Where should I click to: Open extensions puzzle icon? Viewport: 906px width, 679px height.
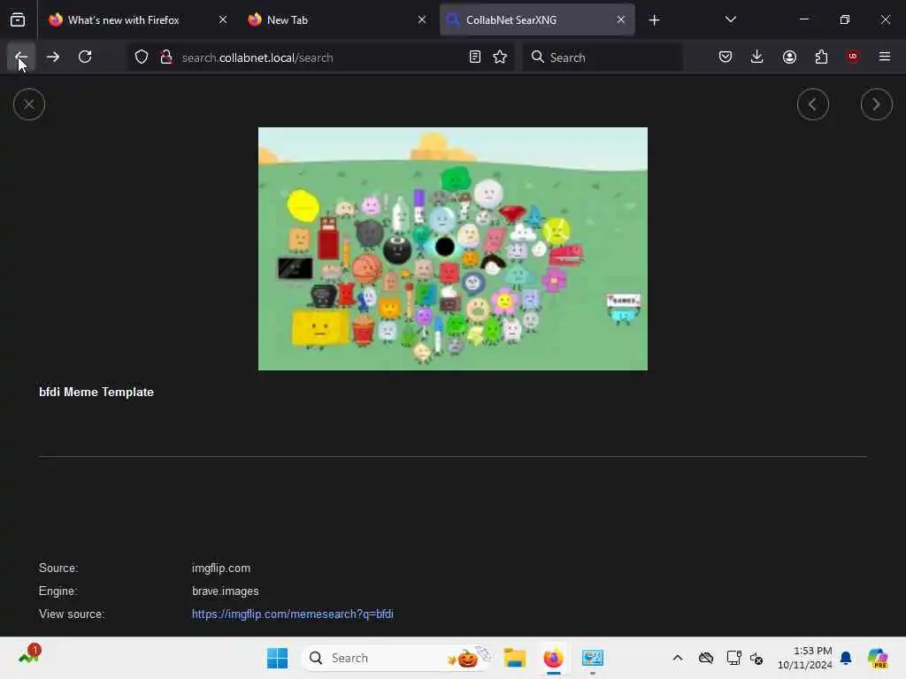821,57
